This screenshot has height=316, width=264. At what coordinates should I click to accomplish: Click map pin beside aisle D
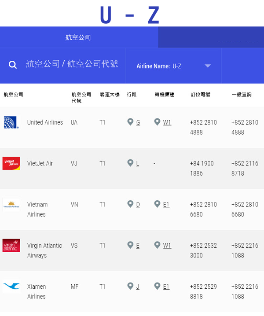130,204
